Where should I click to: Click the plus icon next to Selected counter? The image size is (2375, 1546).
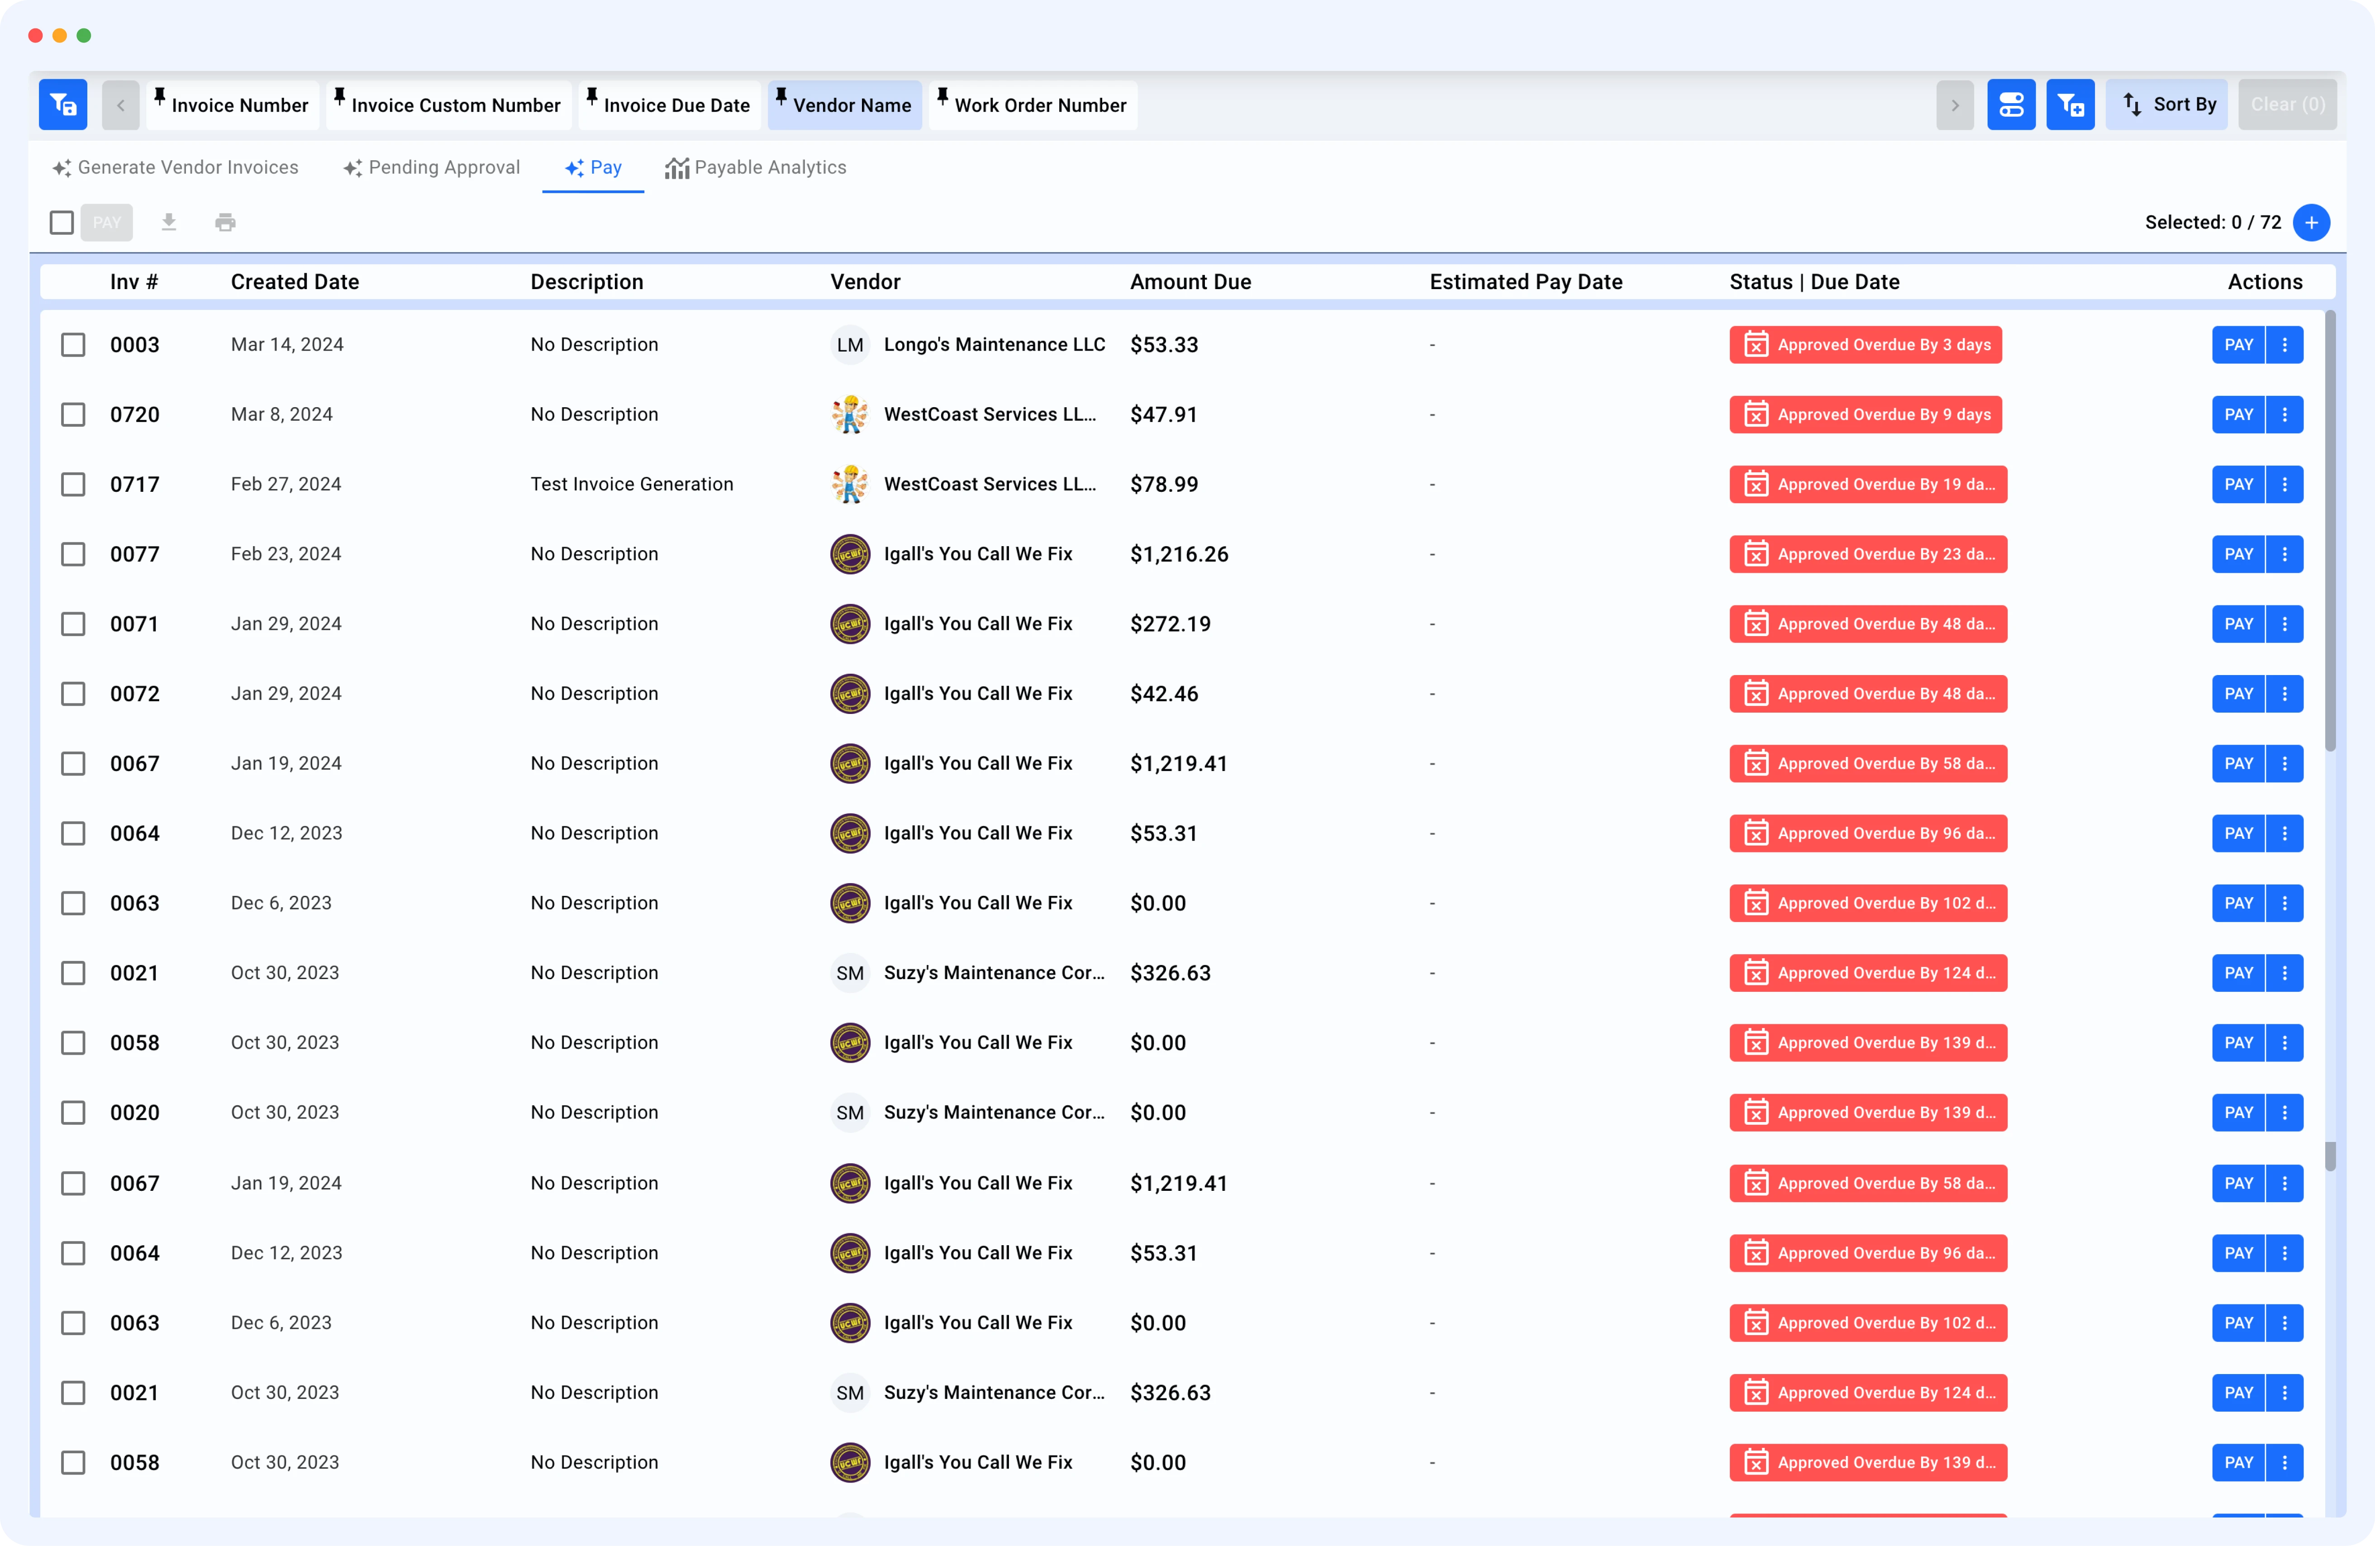coord(2312,223)
